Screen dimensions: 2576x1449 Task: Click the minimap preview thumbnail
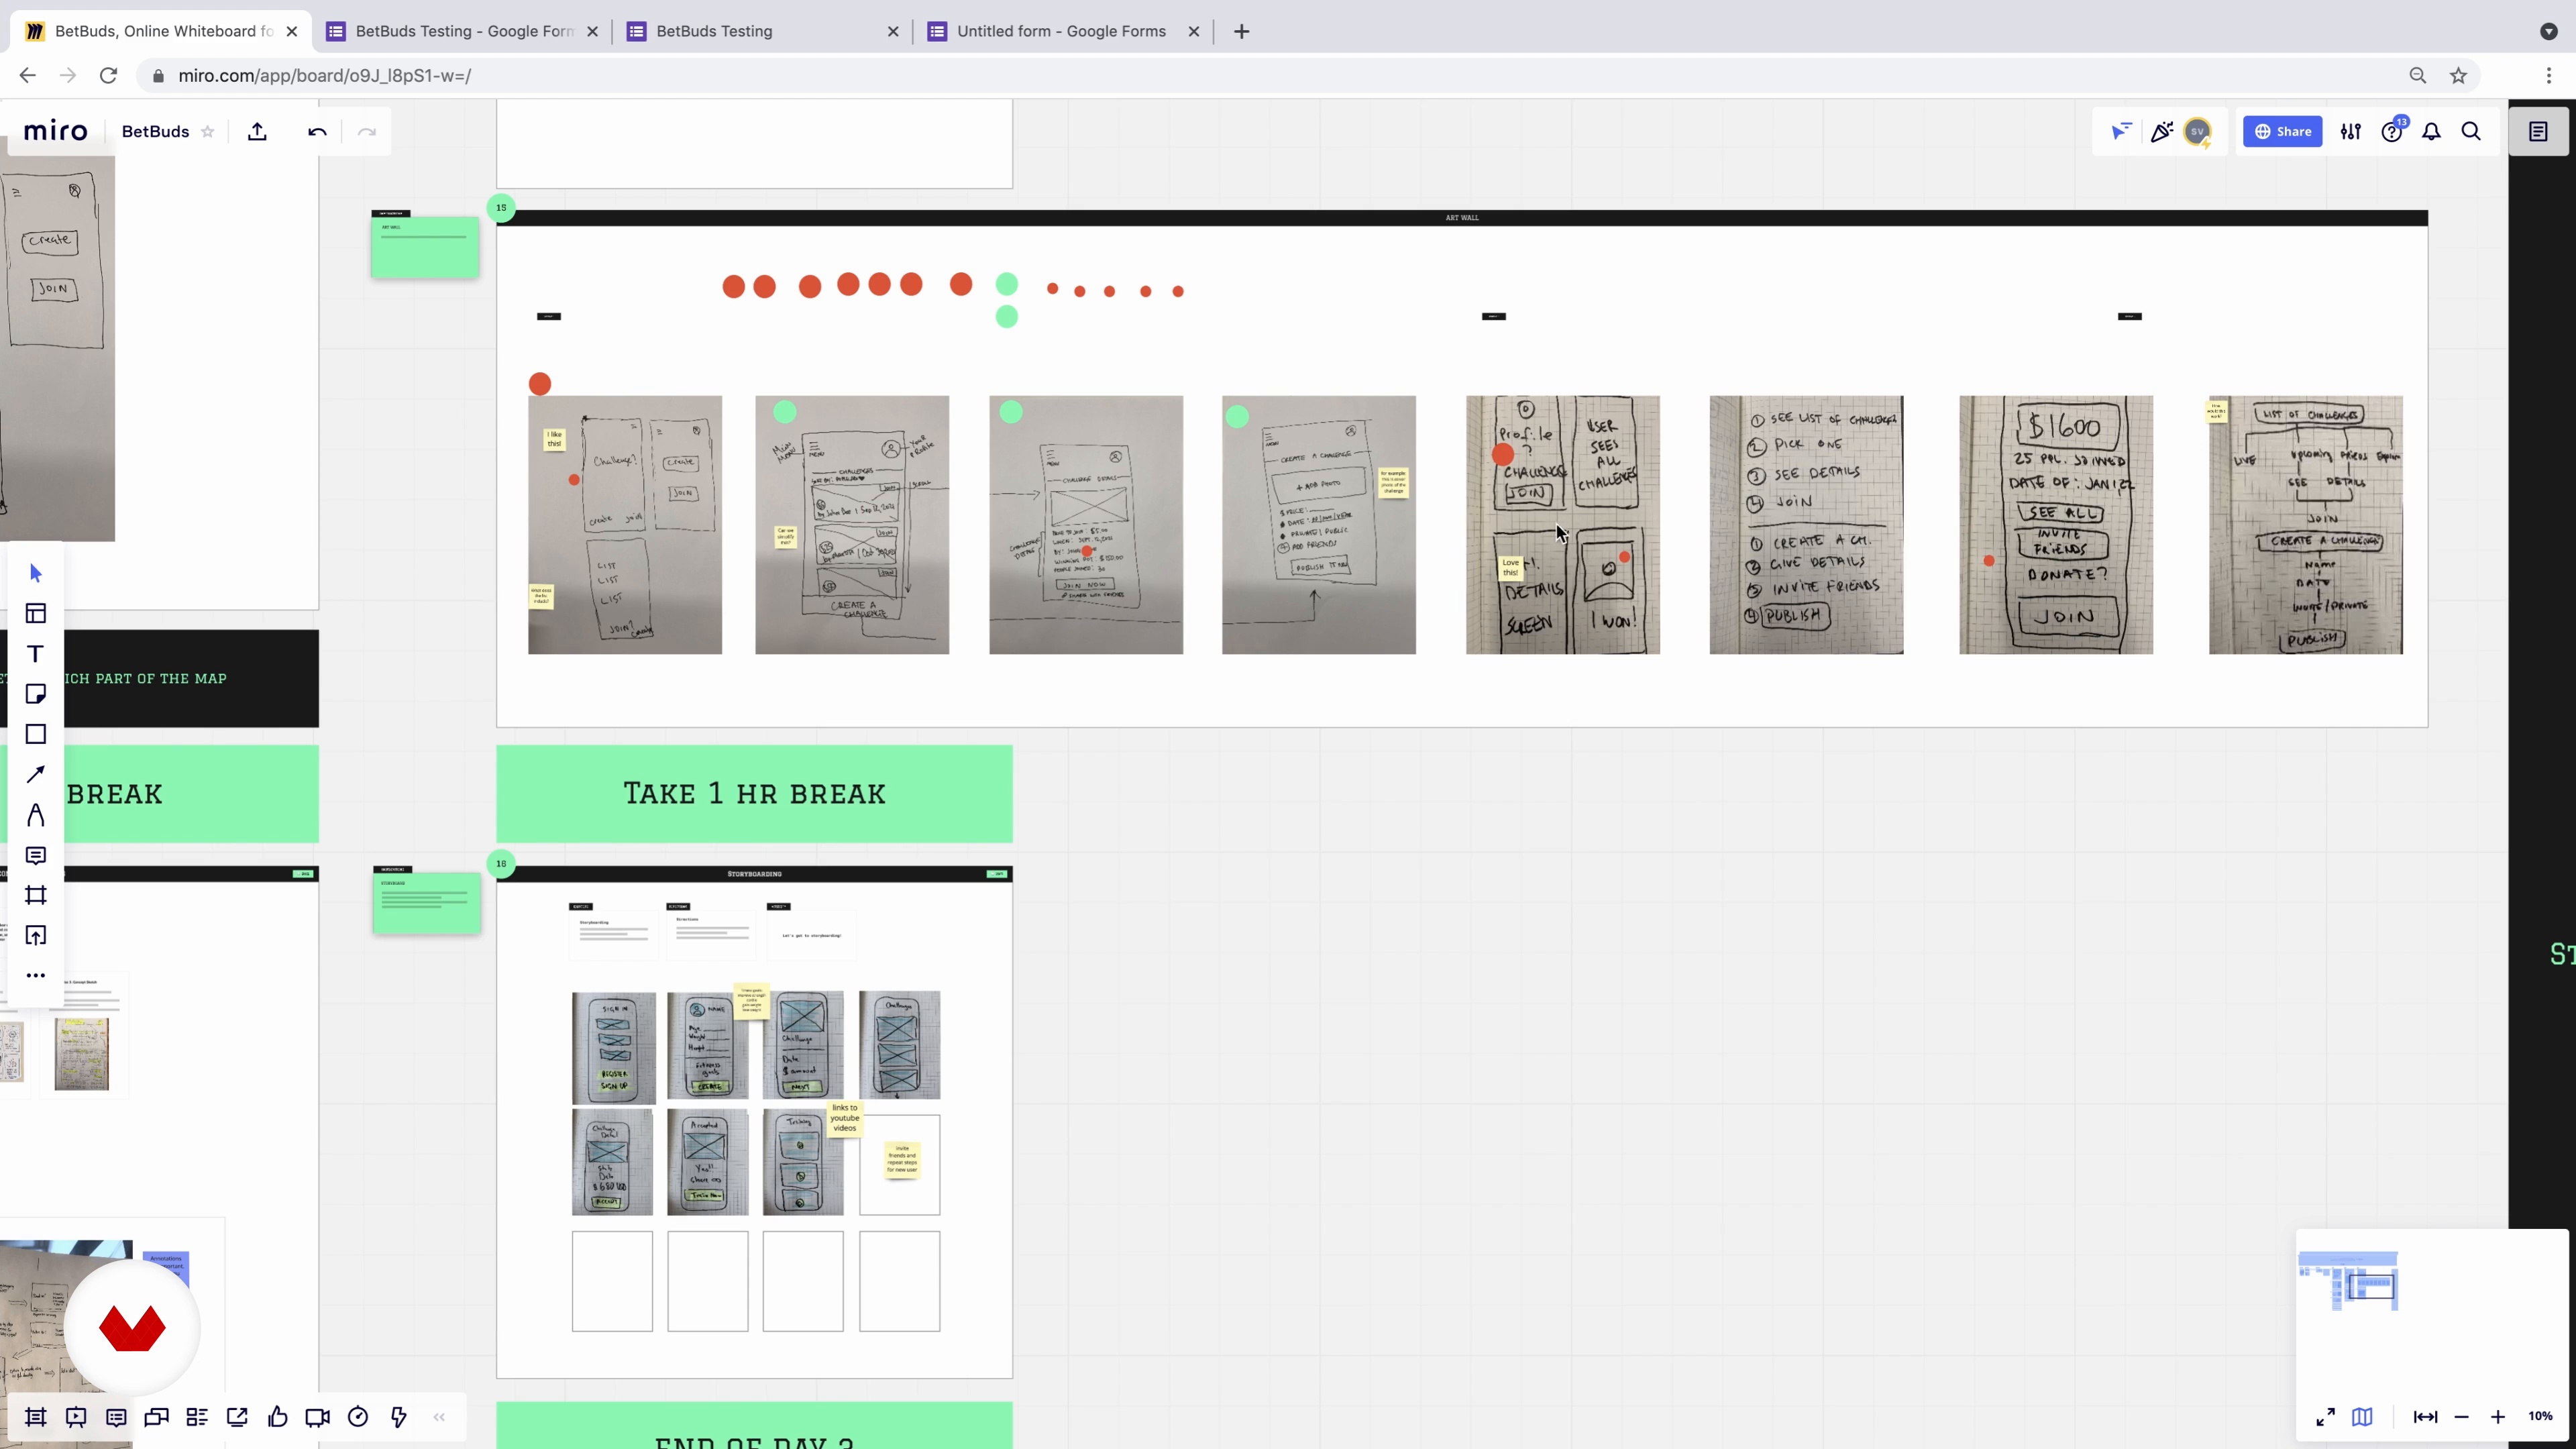click(x=2348, y=1281)
